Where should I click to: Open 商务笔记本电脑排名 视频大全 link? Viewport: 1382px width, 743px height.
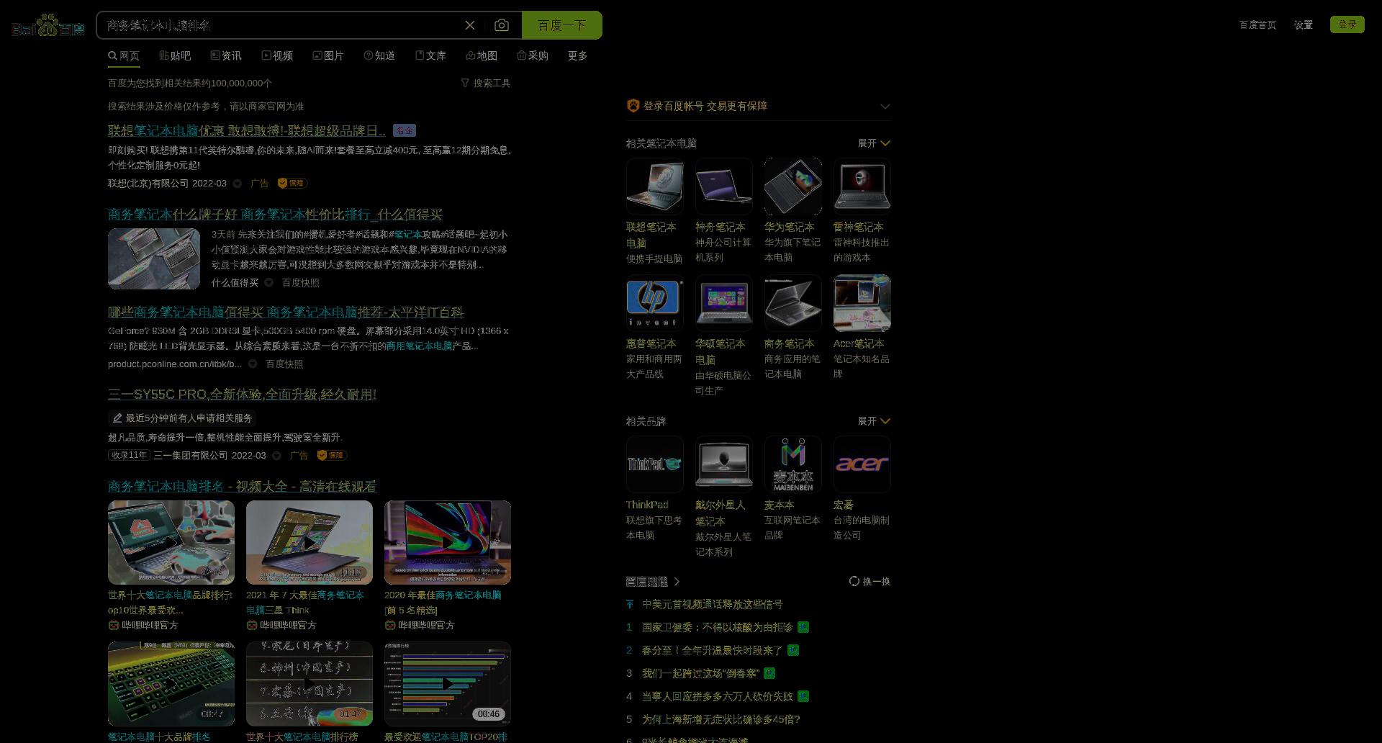pyautogui.click(x=242, y=487)
